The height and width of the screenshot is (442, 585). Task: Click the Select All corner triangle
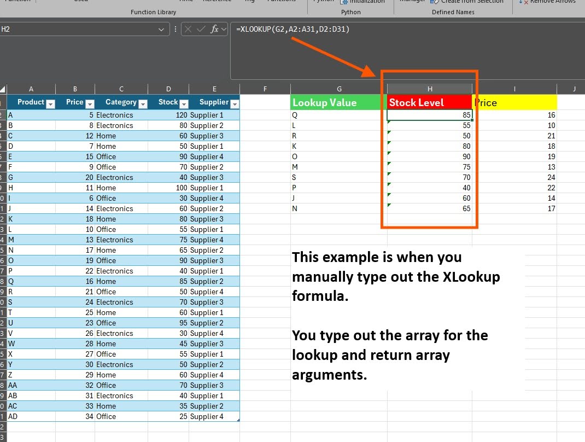(x=3, y=89)
